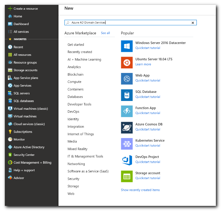Select the Web App tile icon
The height and width of the screenshot is (211, 221).
127,79
